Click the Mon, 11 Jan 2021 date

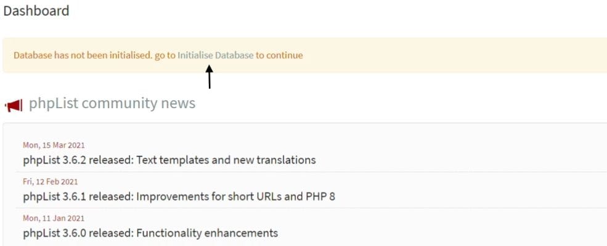pos(54,218)
